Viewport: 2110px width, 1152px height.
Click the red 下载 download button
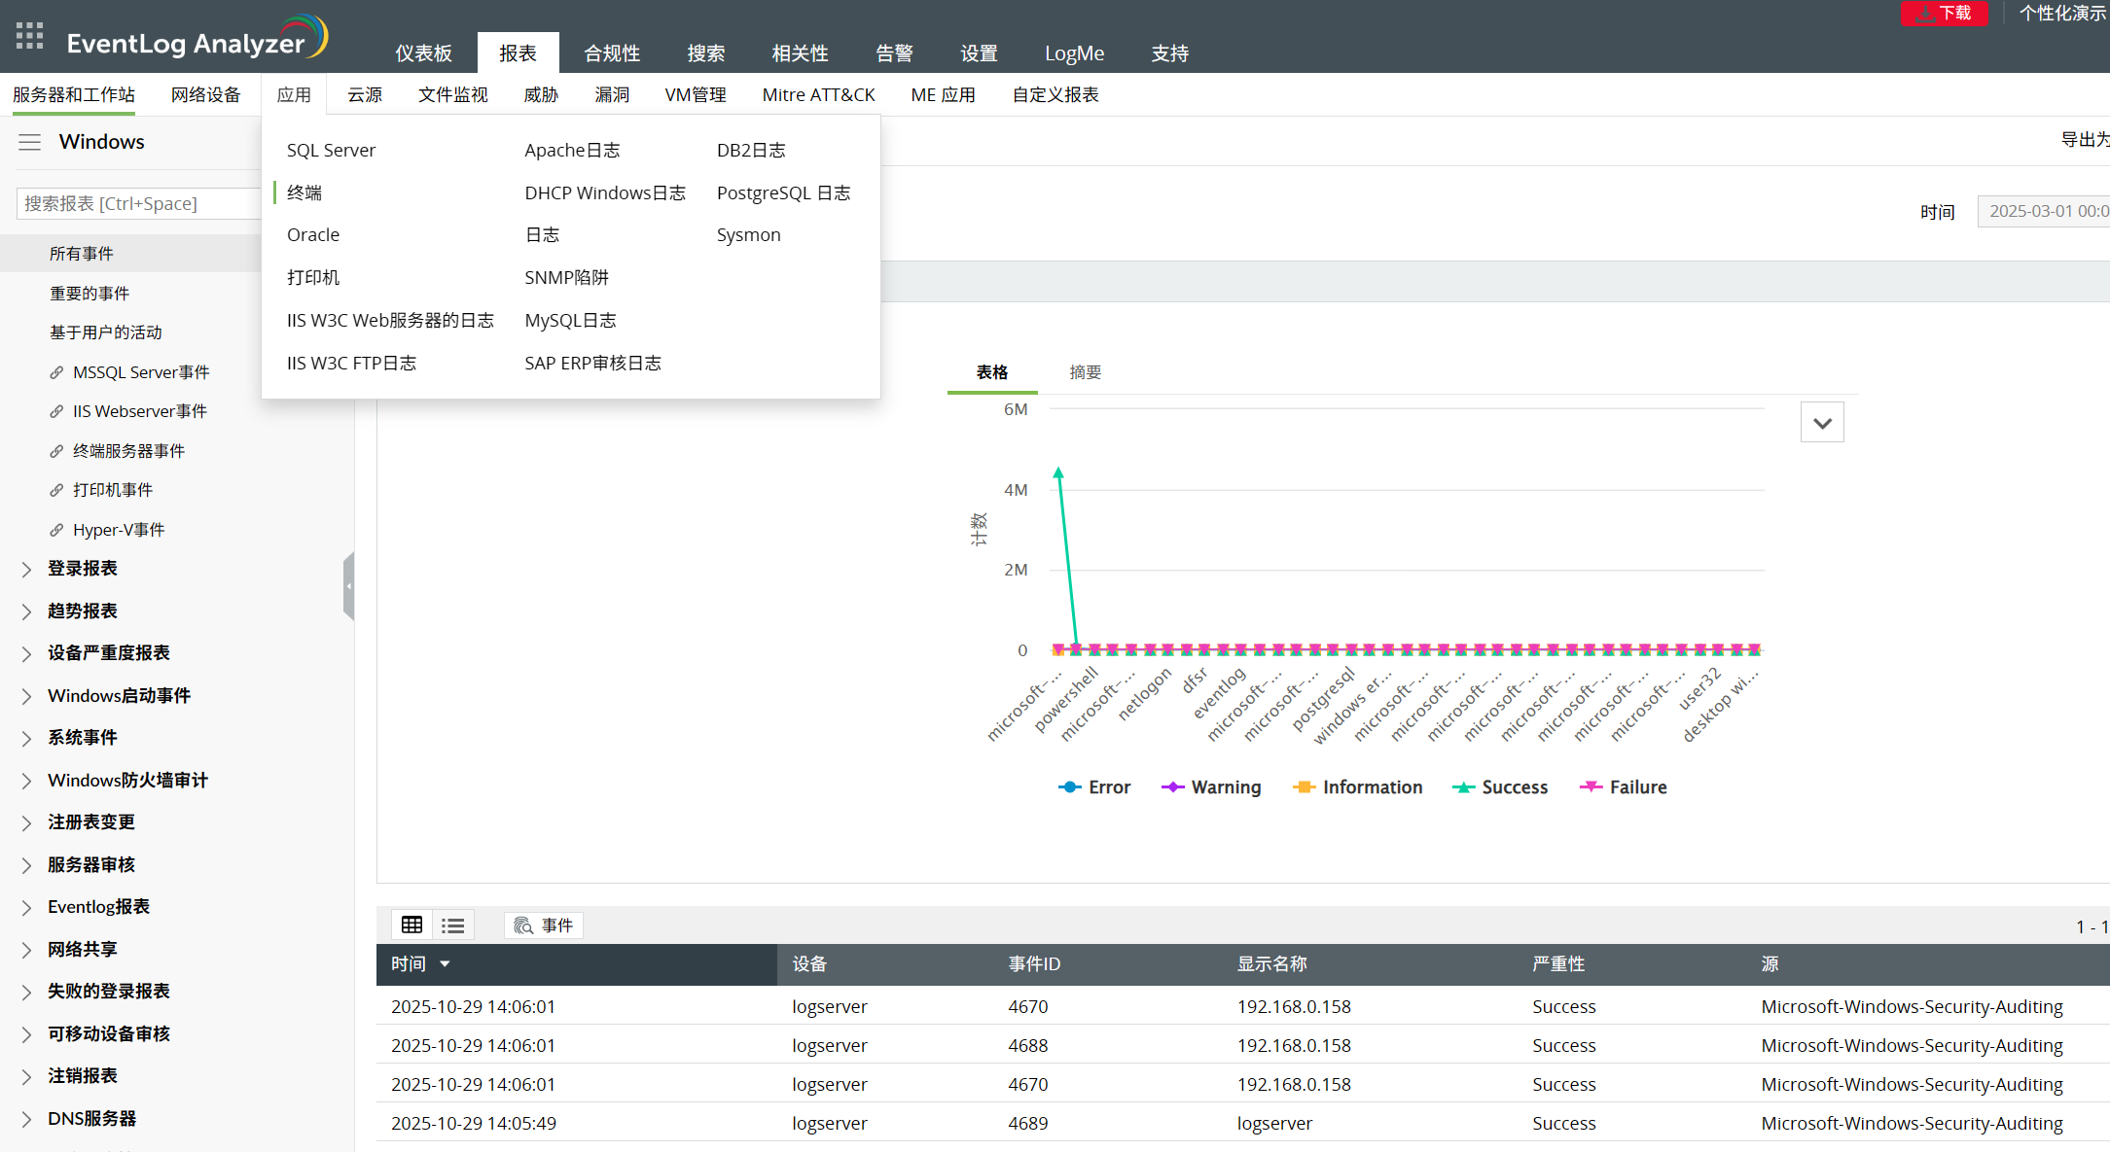pyautogui.click(x=1944, y=14)
